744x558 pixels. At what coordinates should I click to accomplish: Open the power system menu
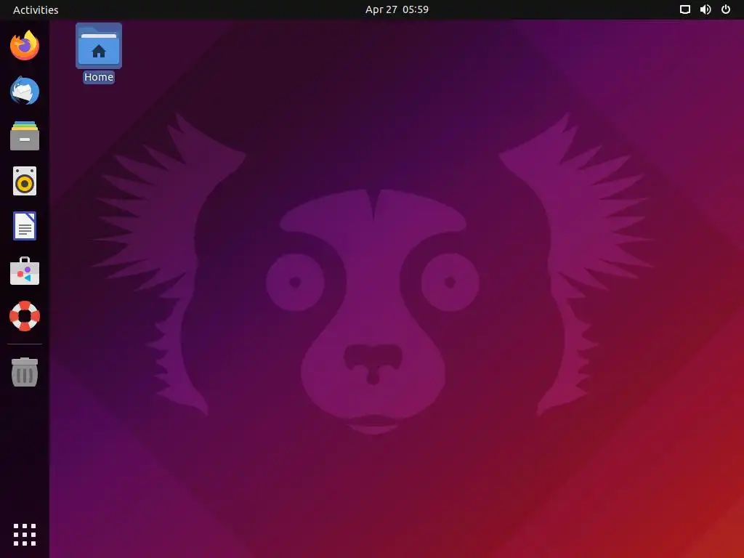(726, 9)
